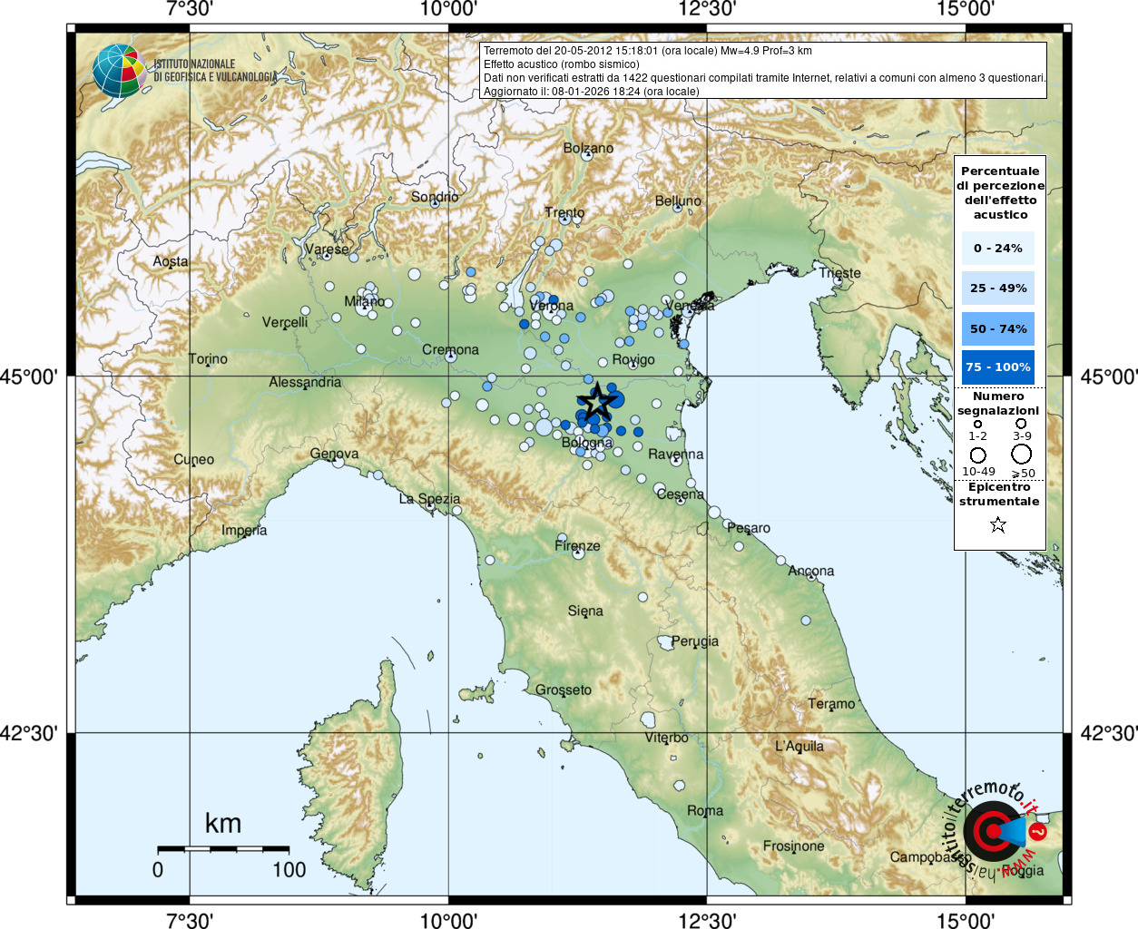Click the Grosseto city label

(563, 689)
